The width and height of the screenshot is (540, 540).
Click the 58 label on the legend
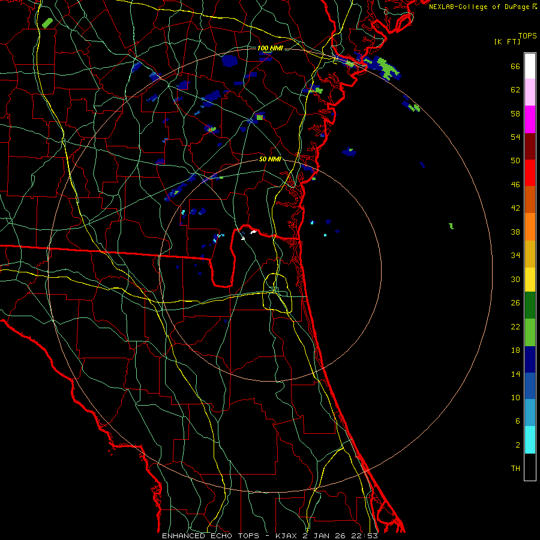[x=515, y=113]
